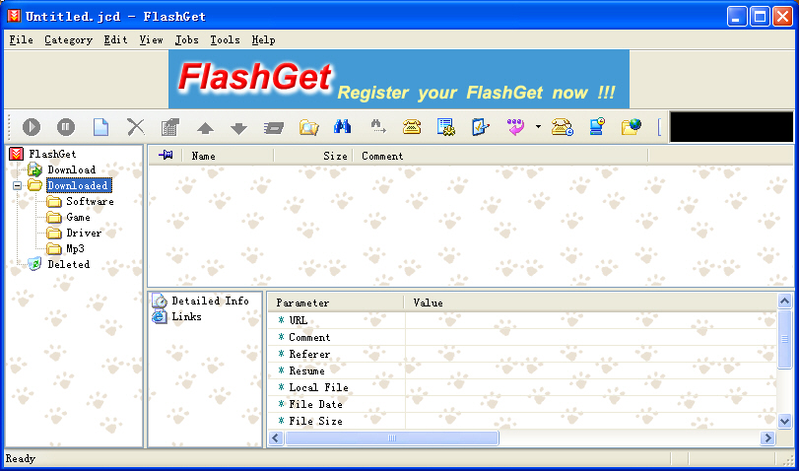Sort by the Comment column header
This screenshot has width=799, height=471.
pos(500,156)
